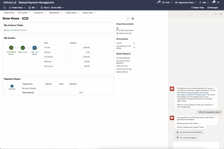224x149 pixels.
Task: Open the Compliance menu
Action: coord(40,13)
